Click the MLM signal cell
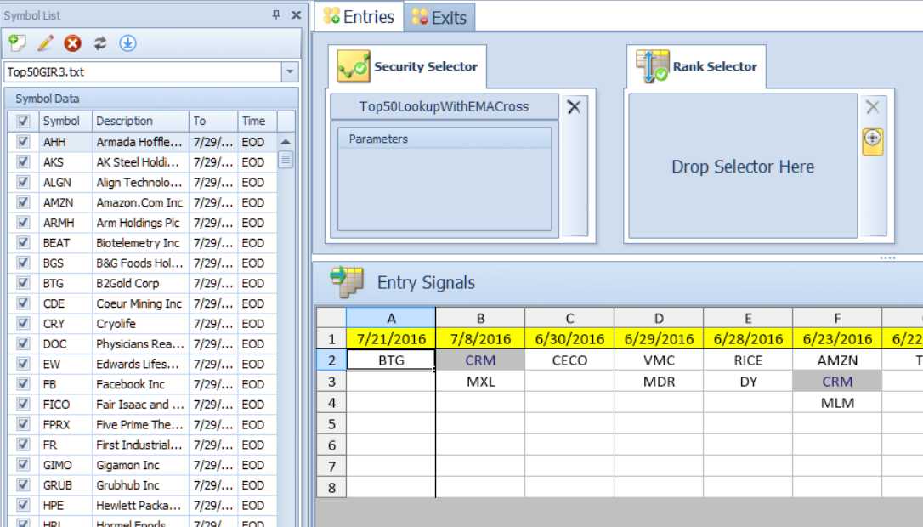 (837, 403)
